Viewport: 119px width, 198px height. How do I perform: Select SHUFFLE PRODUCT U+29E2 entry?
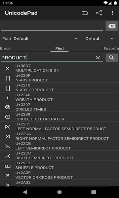(x=59, y=165)
